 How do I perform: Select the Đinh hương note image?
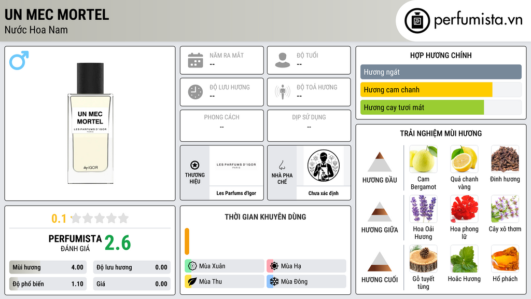pyautogui.click(x=505, y=159)
